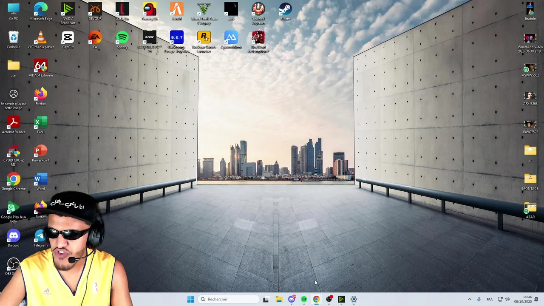Open File Explorer from taskbar
Image resolution: width=544 pixels, height=306 pixels.
coord(279,299)
